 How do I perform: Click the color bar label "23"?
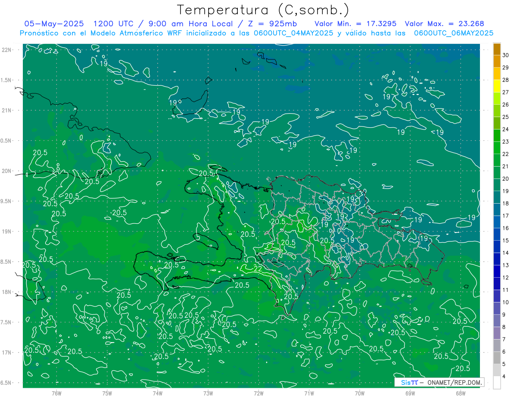tap(506, 141)
